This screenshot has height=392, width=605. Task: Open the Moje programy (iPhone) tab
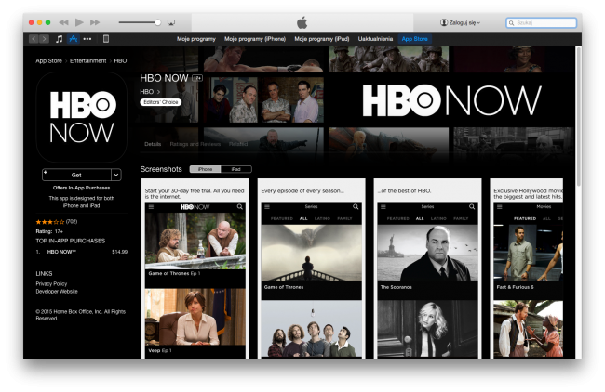pos(255,39)
